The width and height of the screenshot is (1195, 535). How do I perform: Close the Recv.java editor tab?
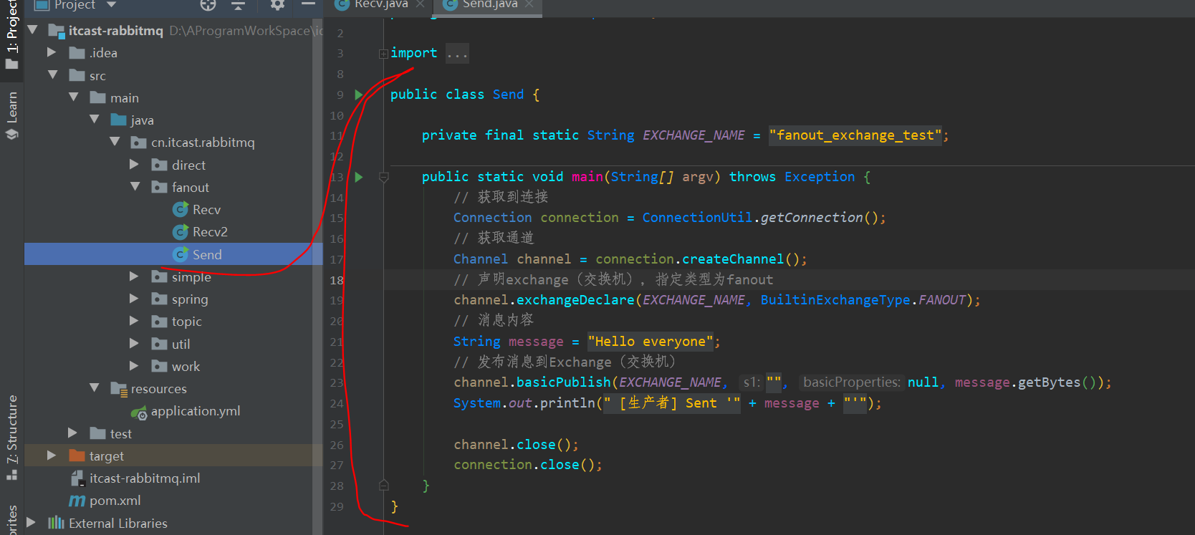click(420, 4)
